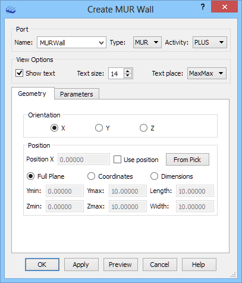This screenshot has width=242, height=283.
Task: Expand the Activity PLUS dropdown
Action: coord(210,42)
